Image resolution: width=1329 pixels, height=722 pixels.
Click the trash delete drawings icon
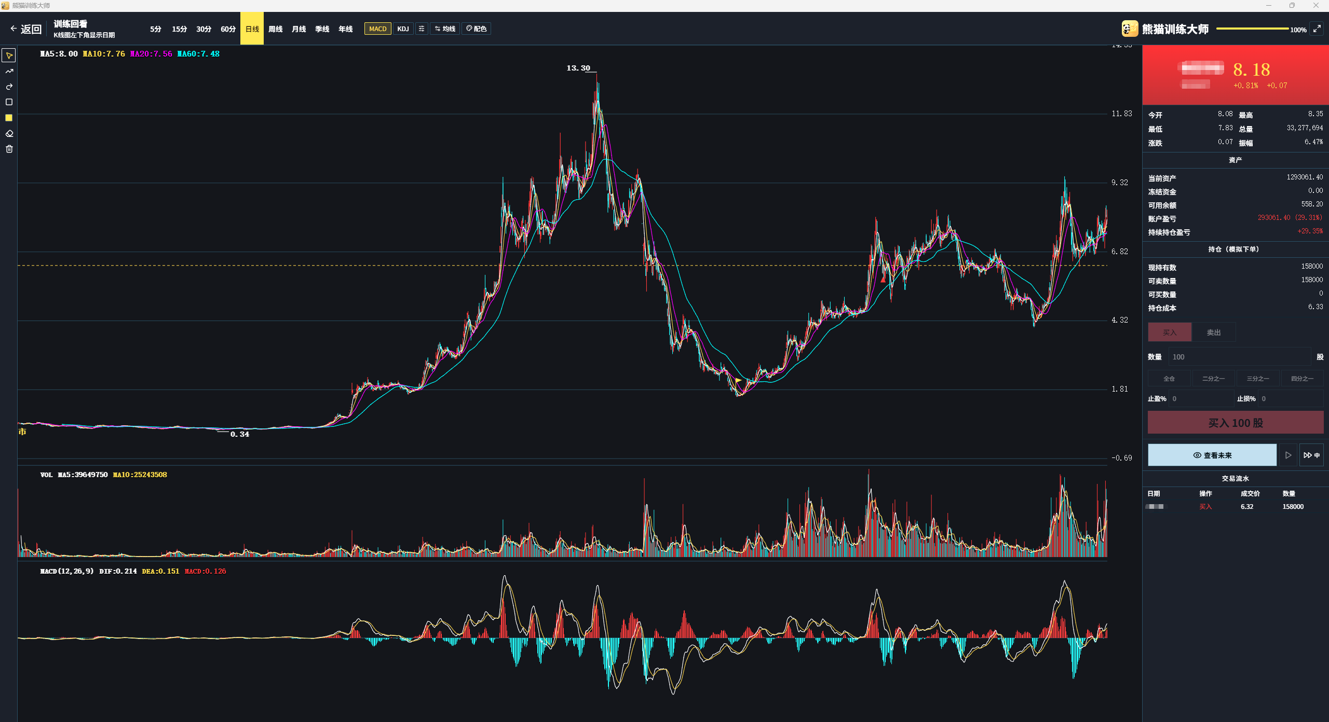(x=9, y=149)
